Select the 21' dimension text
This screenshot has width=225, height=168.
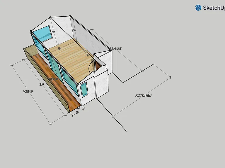point(42,85)
